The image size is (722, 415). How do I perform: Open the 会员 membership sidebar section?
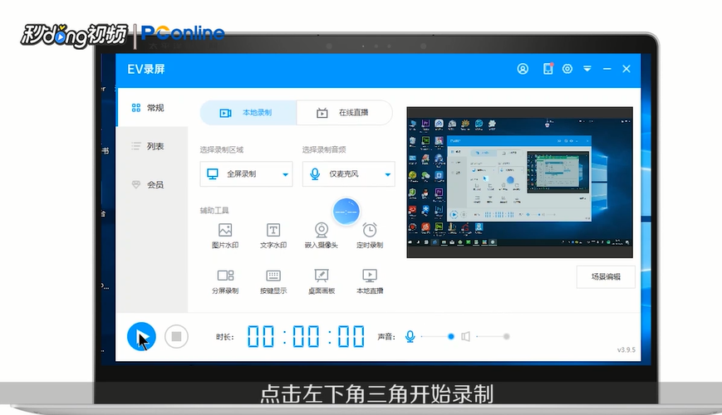(152, 184)
